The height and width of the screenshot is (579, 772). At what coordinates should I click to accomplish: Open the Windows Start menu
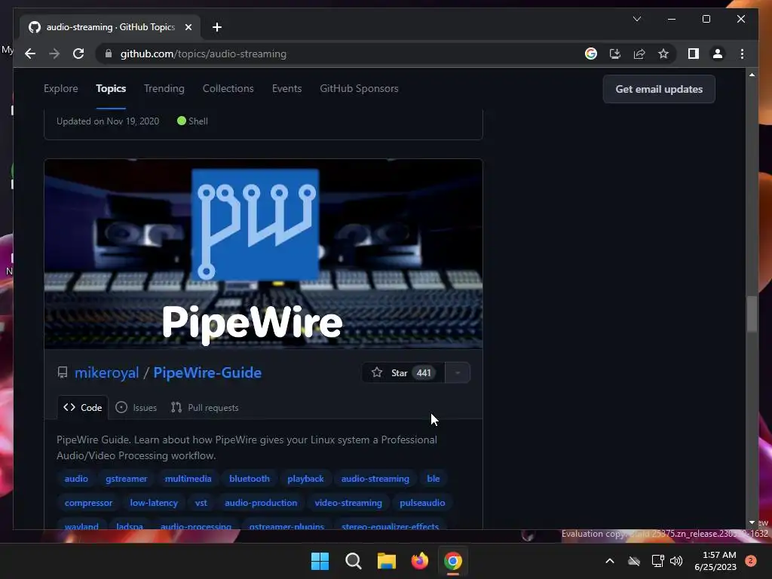click(320, 561)
